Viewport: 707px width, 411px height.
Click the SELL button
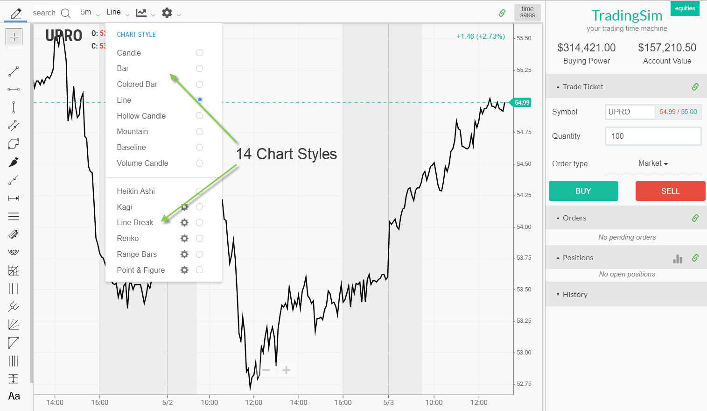pyautogui.click(x=670, y=191)
